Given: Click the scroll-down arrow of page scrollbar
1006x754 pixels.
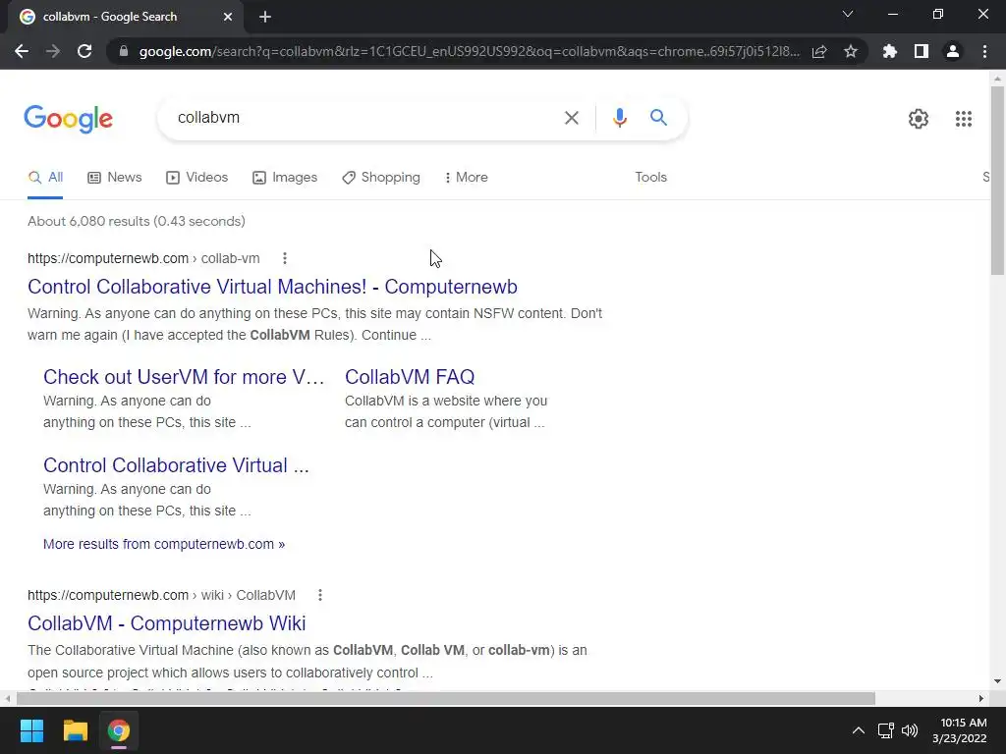Looking at the screenshot, I should (x=997, y=681).
